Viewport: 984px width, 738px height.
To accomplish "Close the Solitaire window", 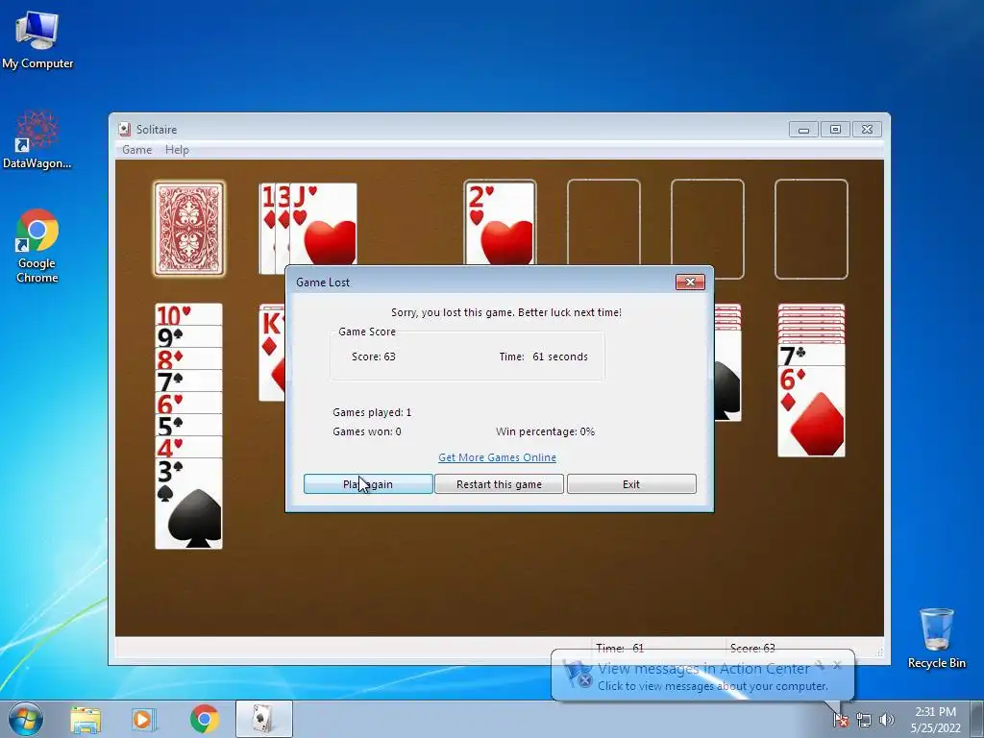I will 867,130.
